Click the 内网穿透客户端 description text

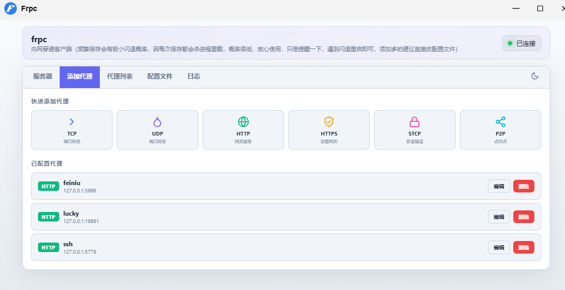pos(244,49)
